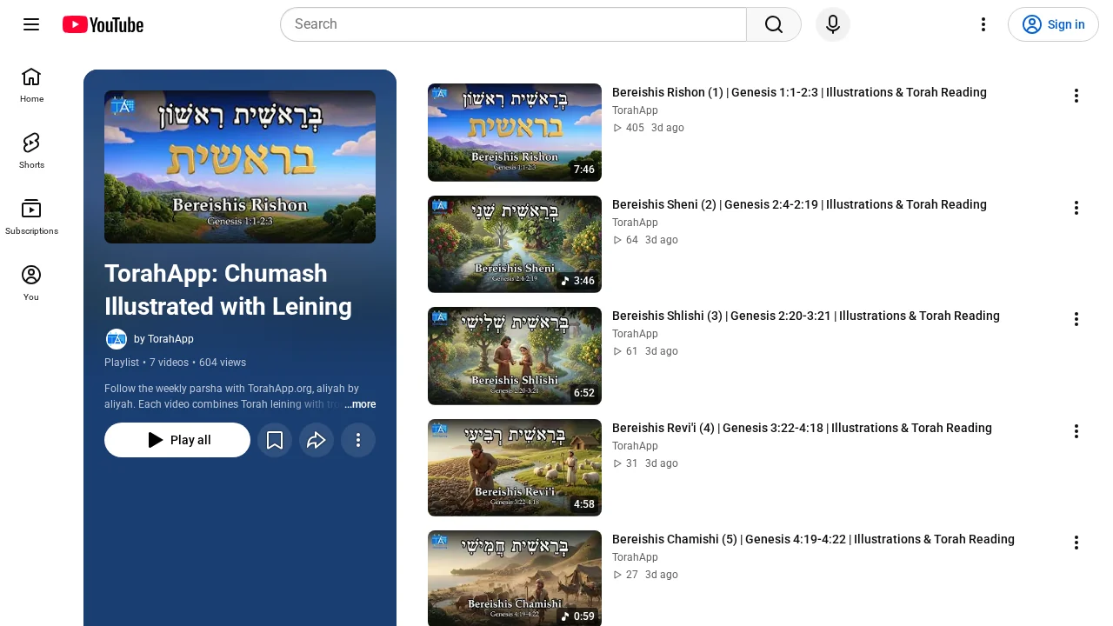This screenshot has width=1113, height=626.
Task: Click TorahApp channel under Bereishis Revi'i
Action: (x=635, y=446)
